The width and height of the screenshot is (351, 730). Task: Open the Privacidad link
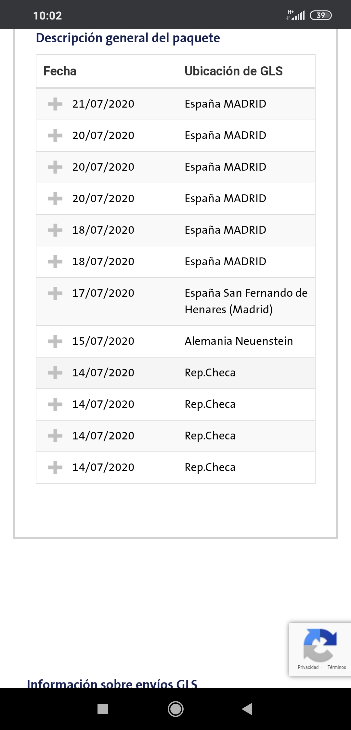(308, 667)
